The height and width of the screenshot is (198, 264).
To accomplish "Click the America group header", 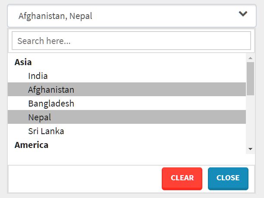I will [31, 145].
